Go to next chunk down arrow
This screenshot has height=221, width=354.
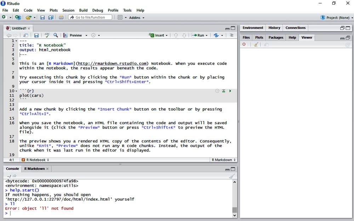tap(184, 35)
